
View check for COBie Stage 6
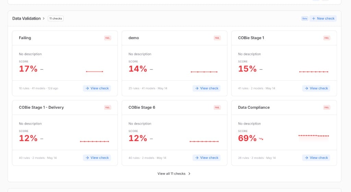tap(206, 157)
